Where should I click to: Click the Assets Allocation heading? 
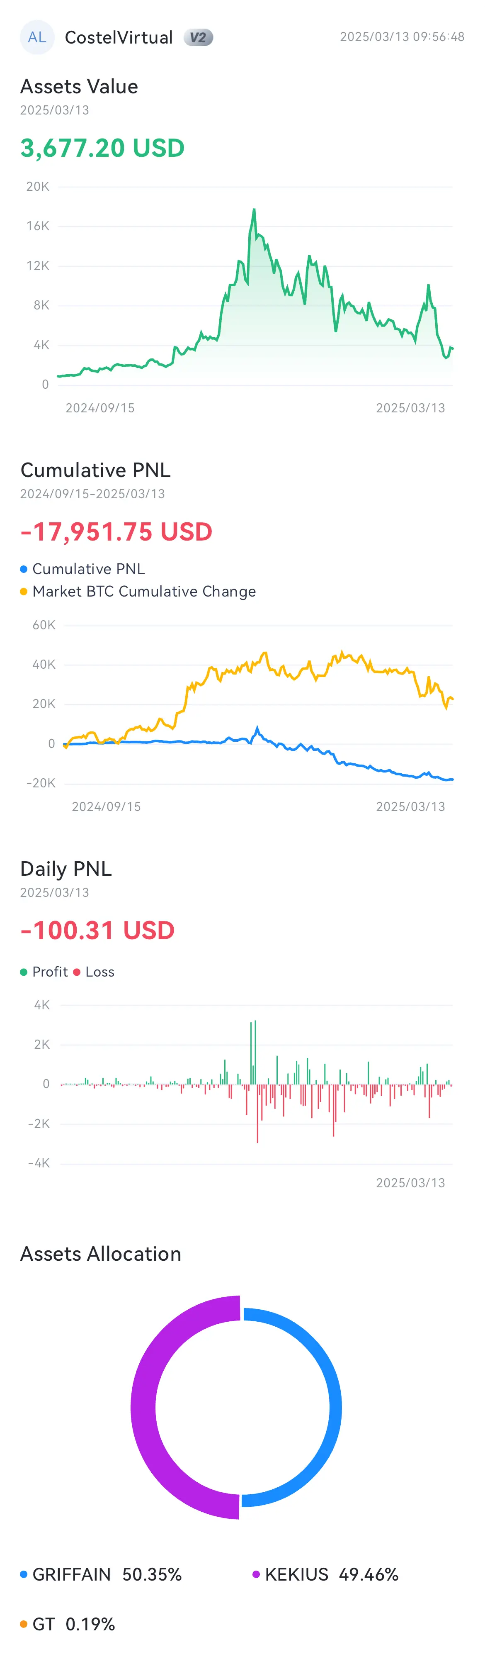coord(101,1254)
